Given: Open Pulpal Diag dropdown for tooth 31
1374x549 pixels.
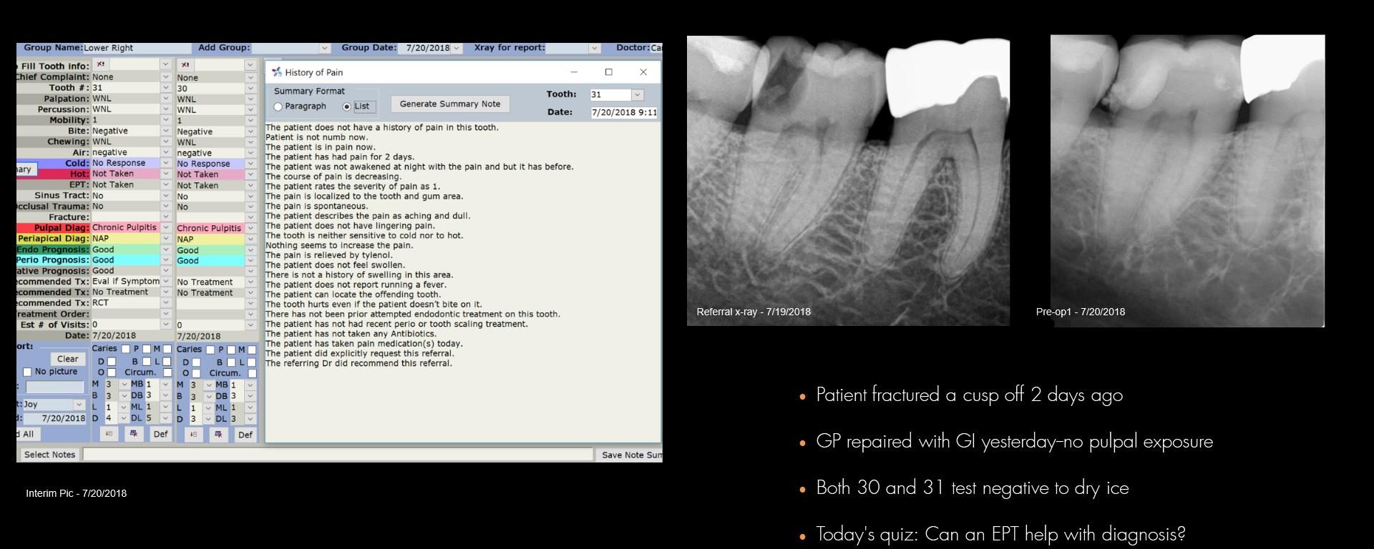Looking at the screenshot, I should click(x=165, y=227).
